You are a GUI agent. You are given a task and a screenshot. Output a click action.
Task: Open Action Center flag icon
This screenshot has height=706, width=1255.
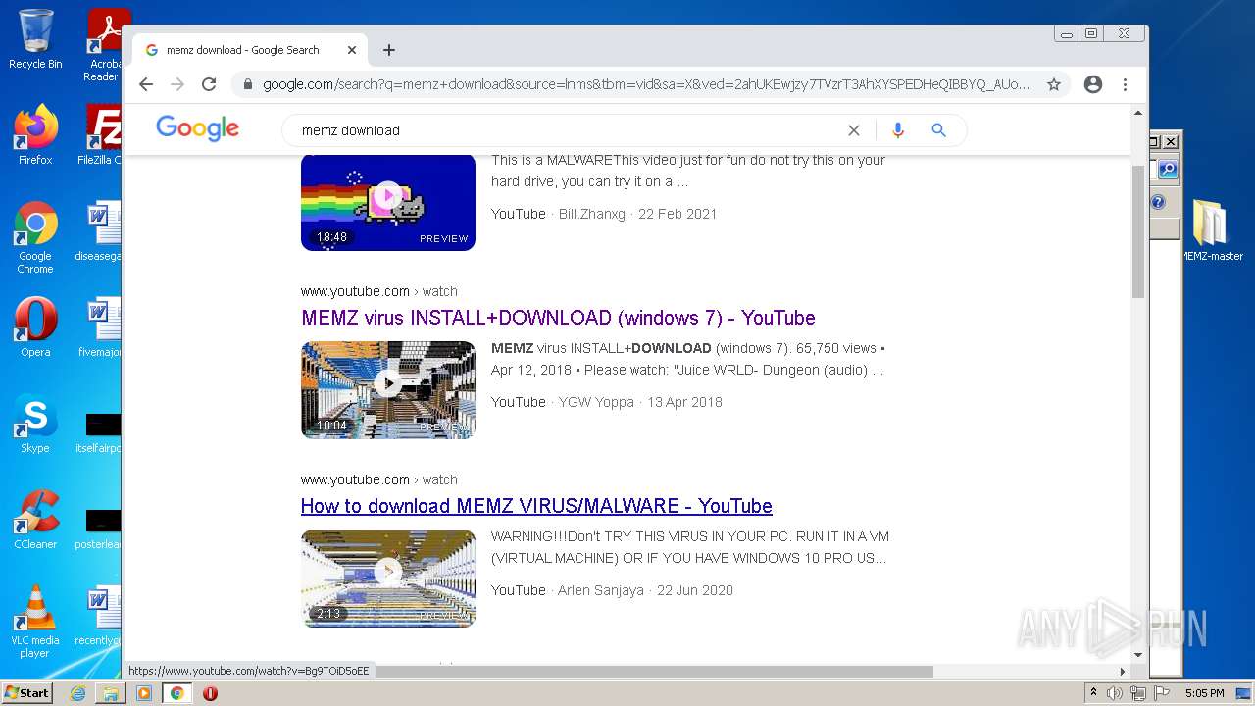click(x=1162, y=693)
